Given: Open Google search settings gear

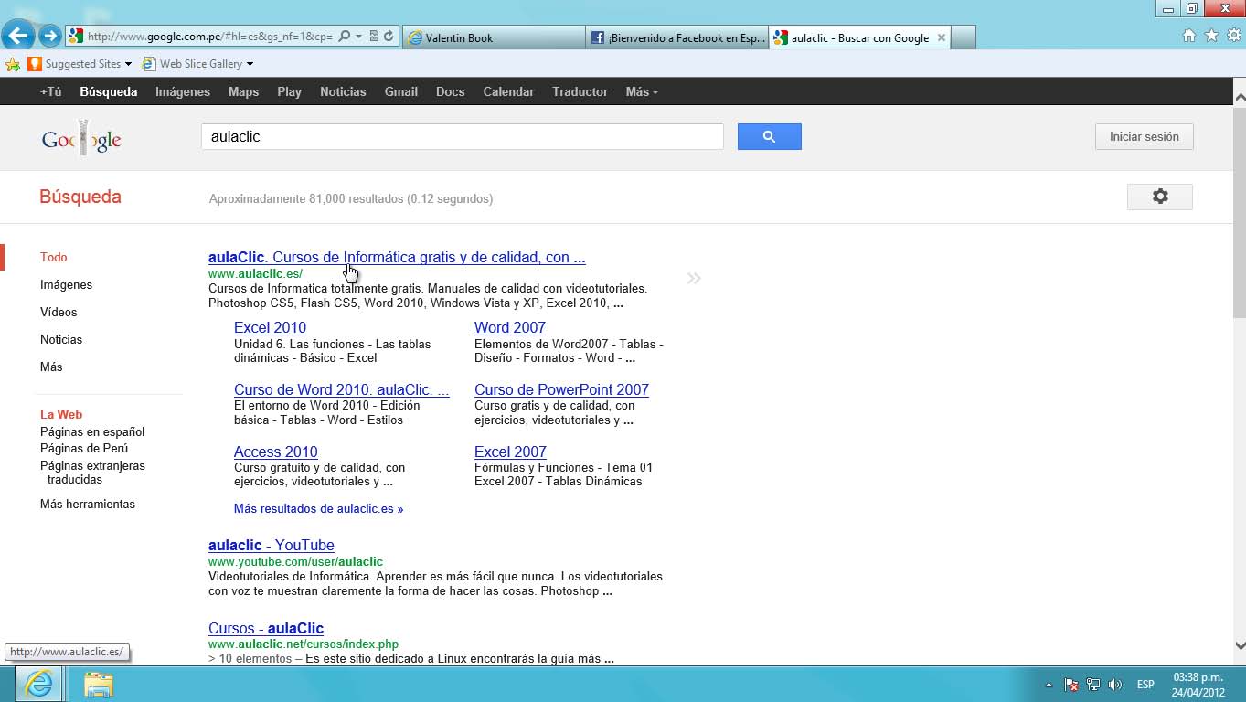Looking at the screenshot, I should [1159, 197].
